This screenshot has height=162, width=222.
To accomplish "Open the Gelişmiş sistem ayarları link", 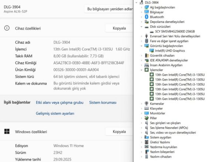I will (x=55, y=114).
